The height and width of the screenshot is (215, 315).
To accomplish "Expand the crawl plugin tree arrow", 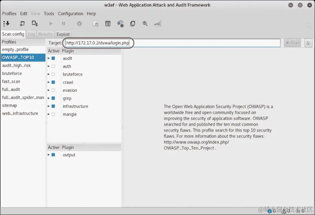I will tap(49, 82).
